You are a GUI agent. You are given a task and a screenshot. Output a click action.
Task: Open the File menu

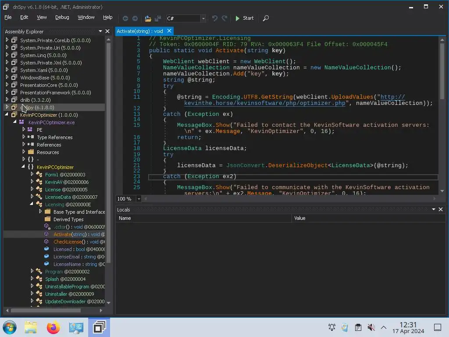coord(8,17)
